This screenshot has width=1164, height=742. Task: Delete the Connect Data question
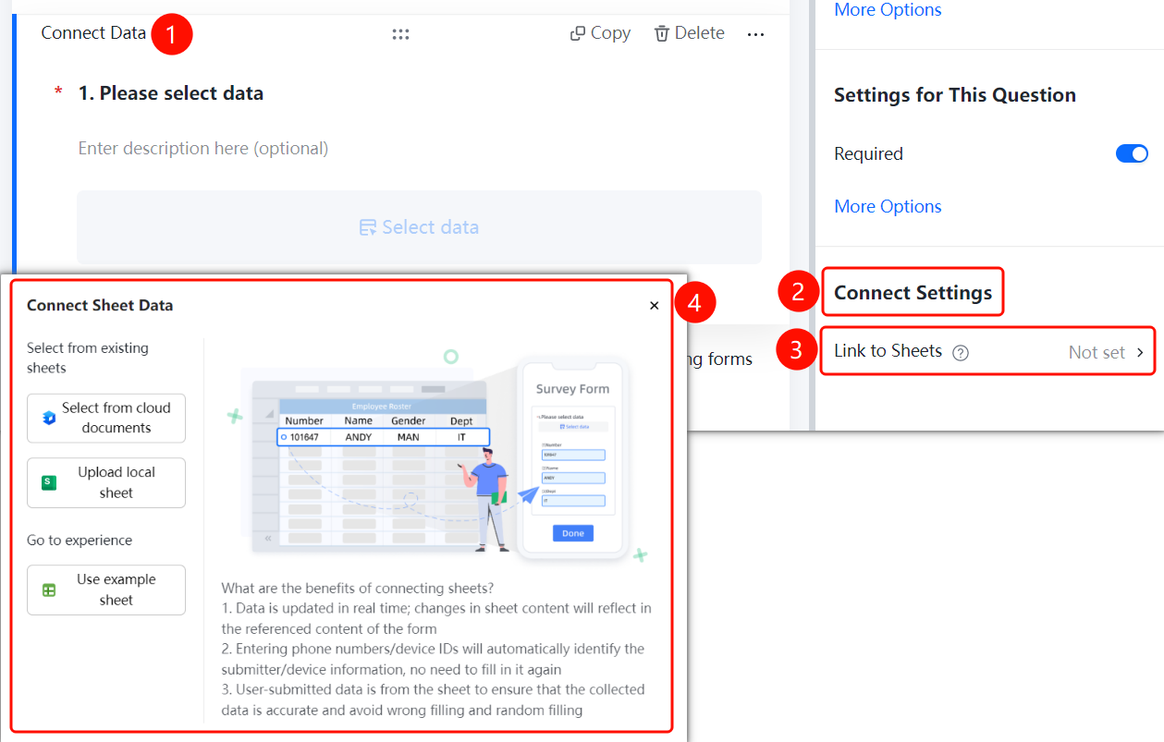click(x=690, y=33)
